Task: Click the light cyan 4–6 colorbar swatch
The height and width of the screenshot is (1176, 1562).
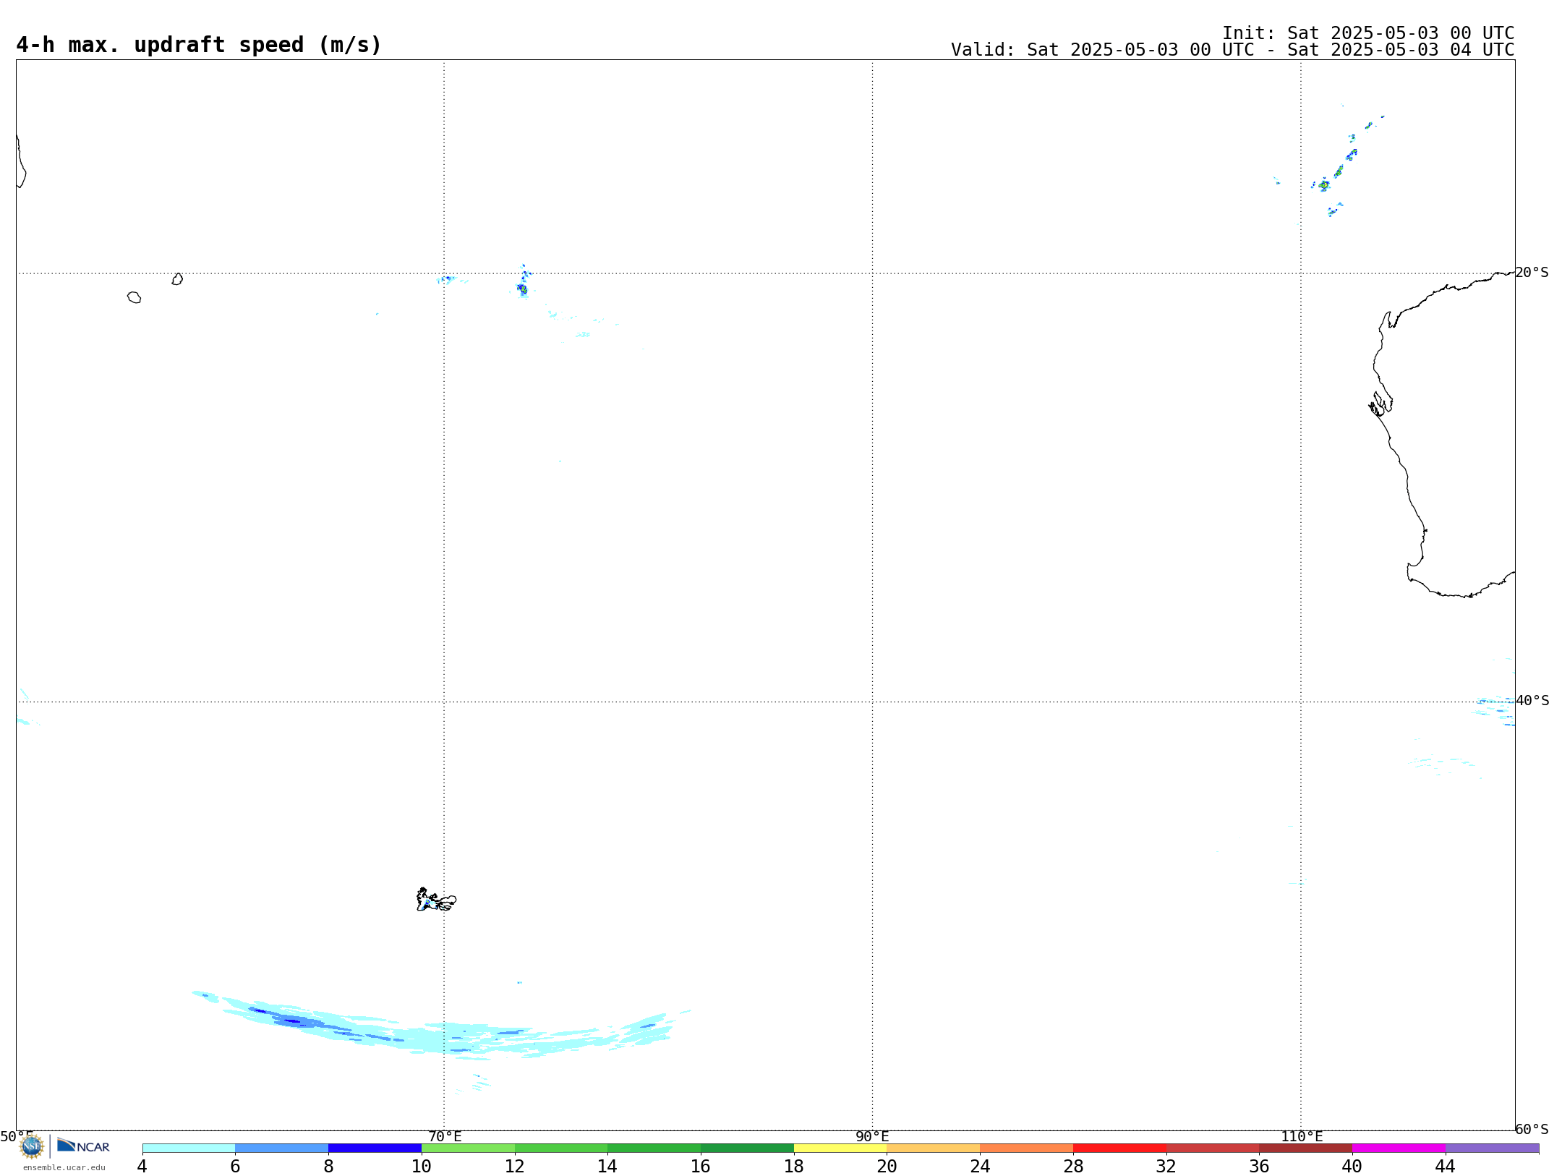Action: [x=189, y=1149]
